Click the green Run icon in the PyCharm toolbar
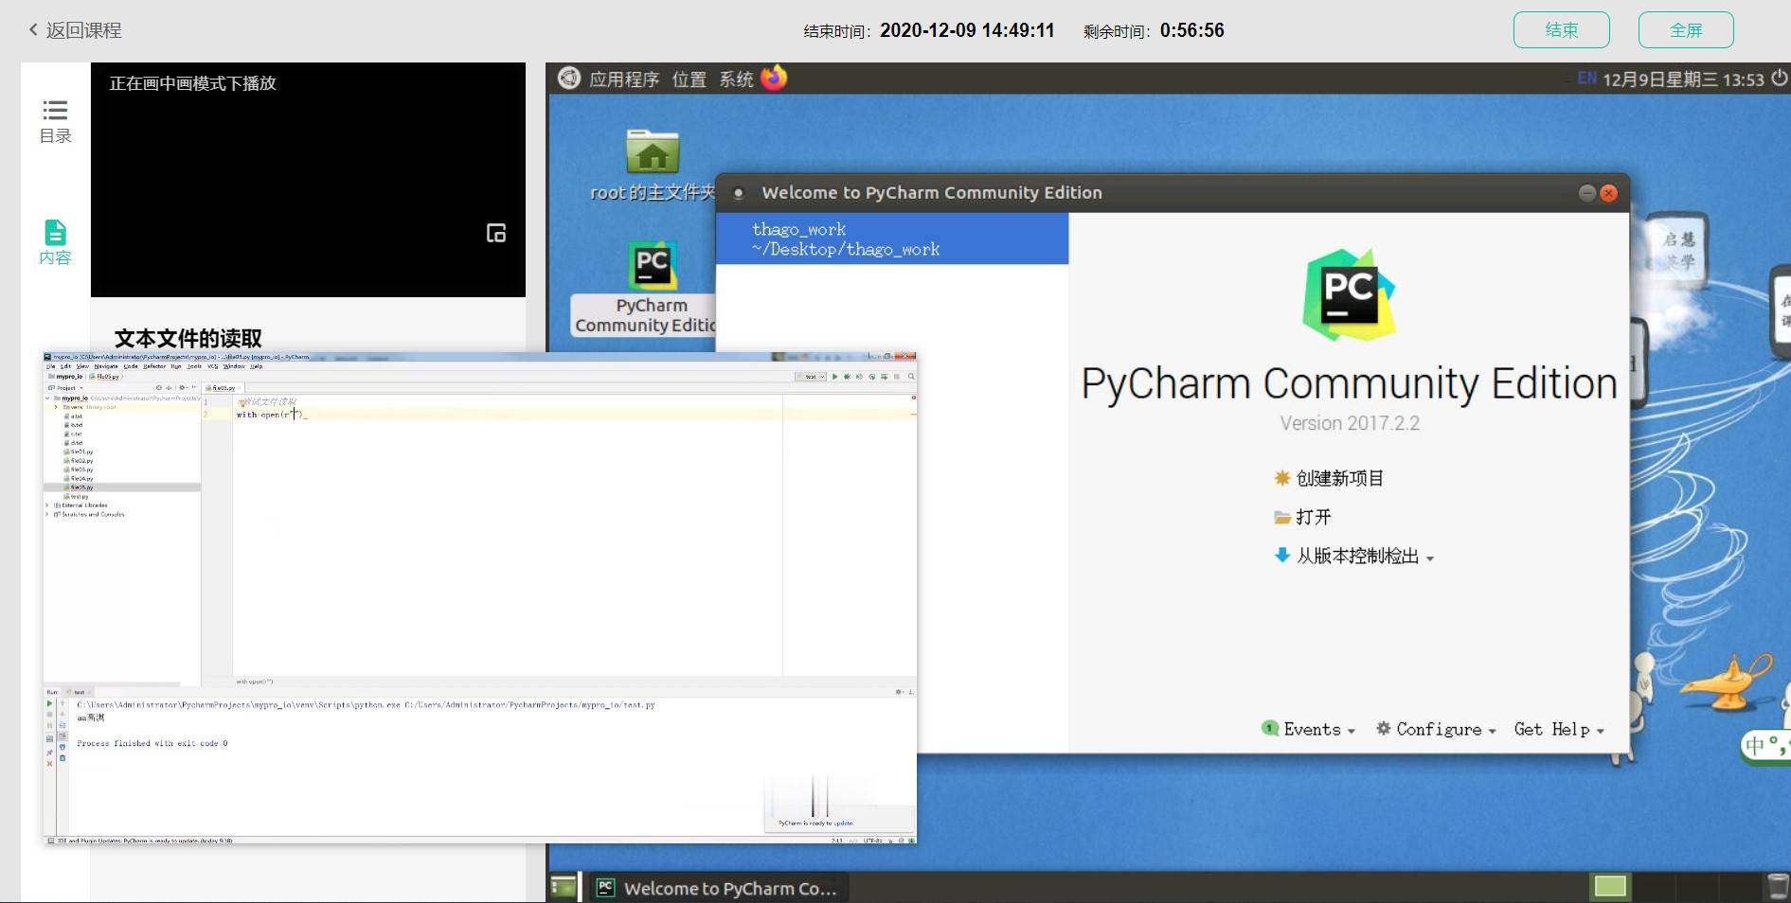This screenshot has height=903, width=1791. pyautogui.click(x=834, y=377)
